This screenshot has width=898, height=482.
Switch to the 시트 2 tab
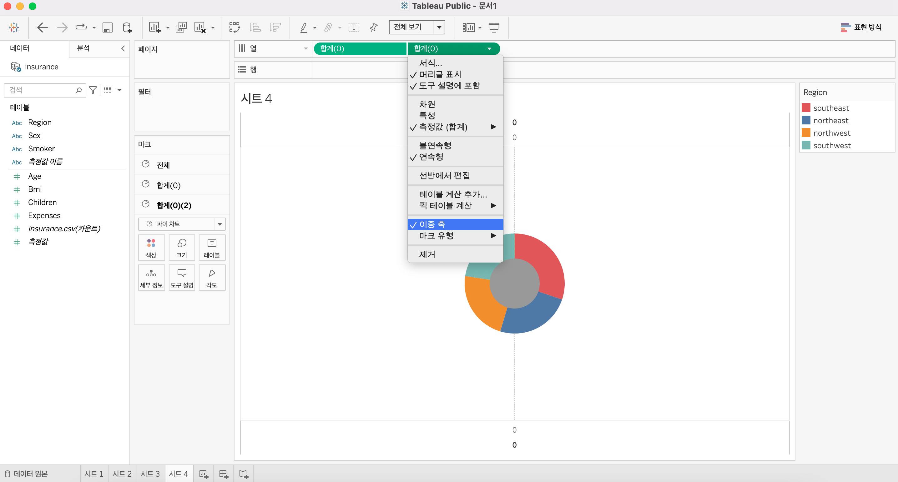pyautogui.click(x=122, y=474)
